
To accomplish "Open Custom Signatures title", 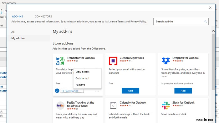I will coord(132,58).
